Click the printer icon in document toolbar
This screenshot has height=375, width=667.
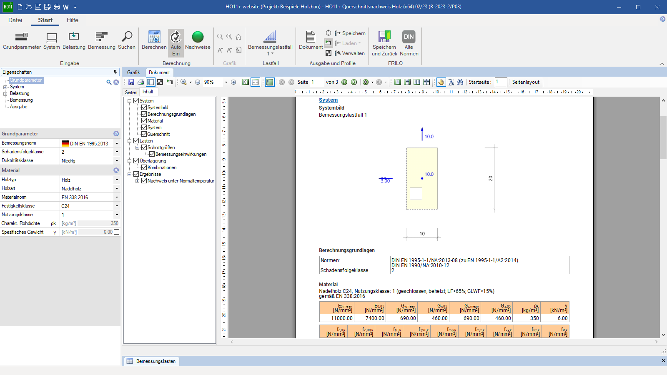[x=141, y=82]
